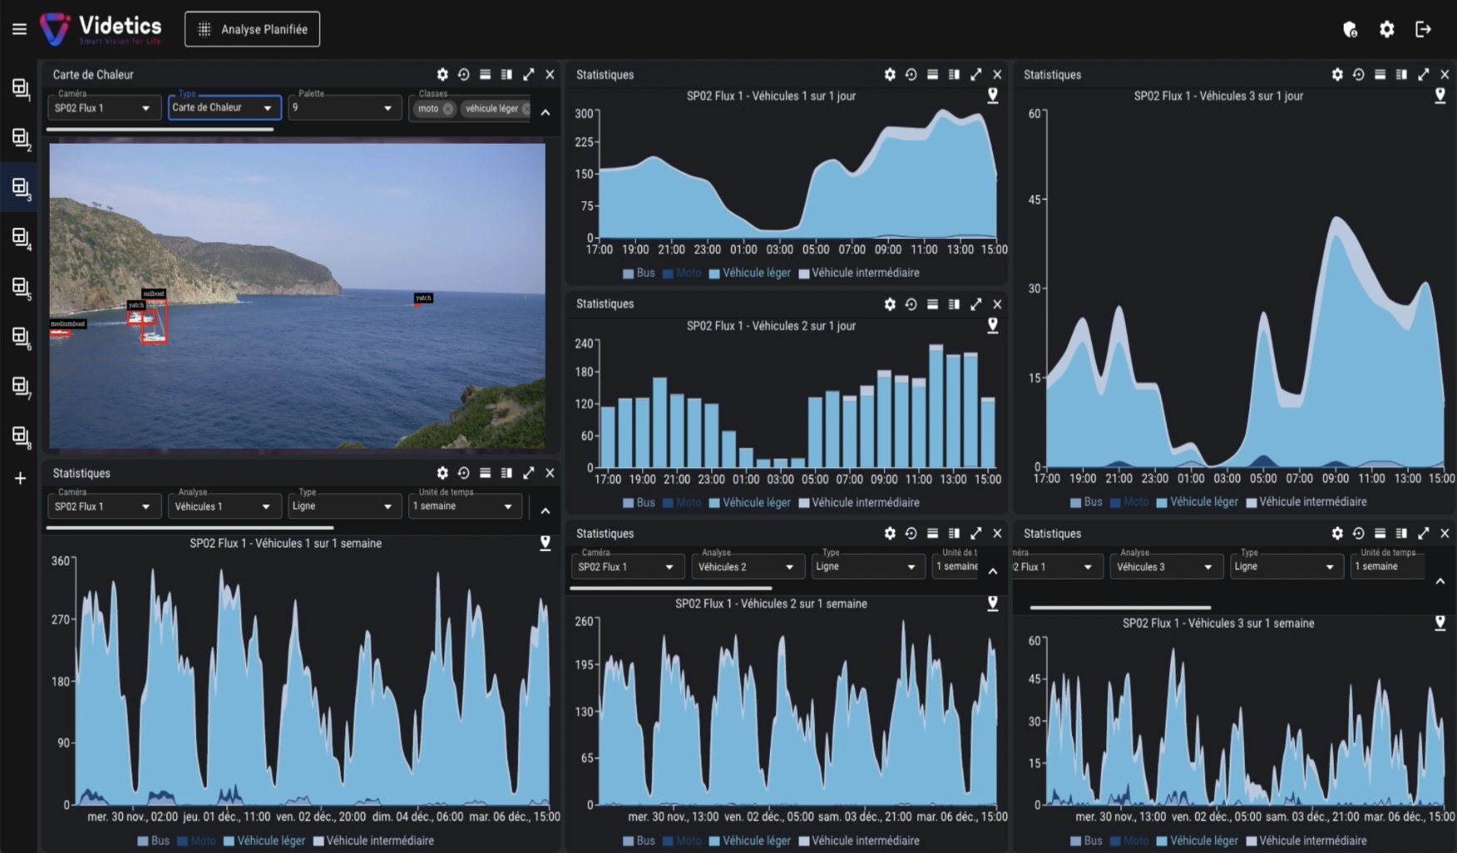Collapse filter bar of Véhicules 3 semaine panel
Screen dimensions: 1457x853
pyautogui.click(x=1440, y=582)
